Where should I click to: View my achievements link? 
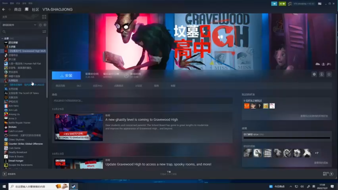coord(321,163)
